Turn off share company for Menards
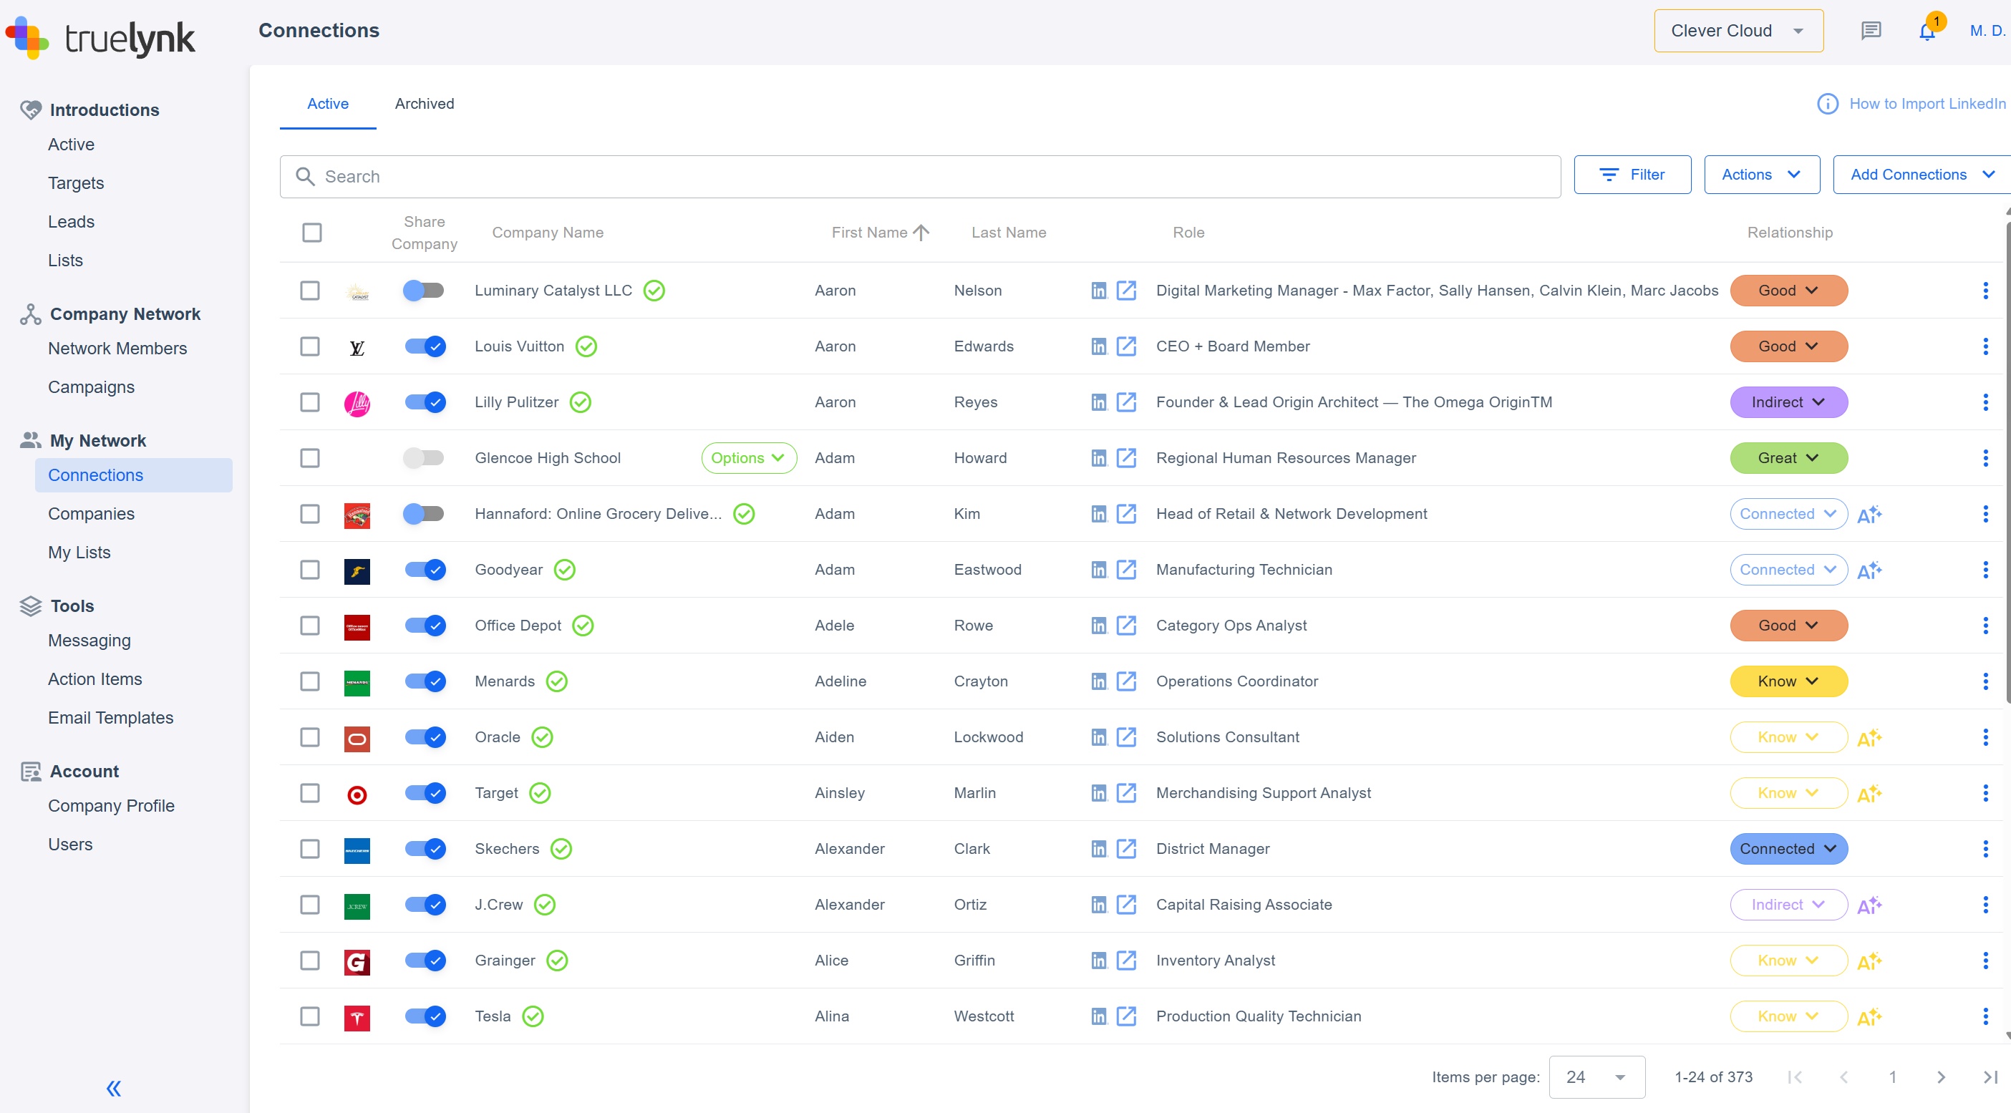The width and height of the screenshot is (2011, 1113). tap(424, 681)
